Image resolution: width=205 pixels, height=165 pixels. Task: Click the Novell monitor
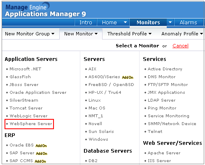[x=95, y=124]
